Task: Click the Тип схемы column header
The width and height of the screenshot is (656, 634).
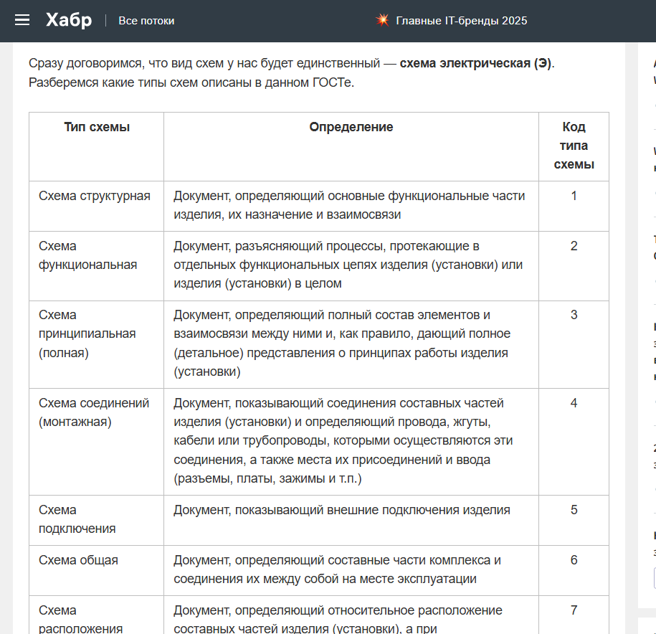Action: coord(97,128)
